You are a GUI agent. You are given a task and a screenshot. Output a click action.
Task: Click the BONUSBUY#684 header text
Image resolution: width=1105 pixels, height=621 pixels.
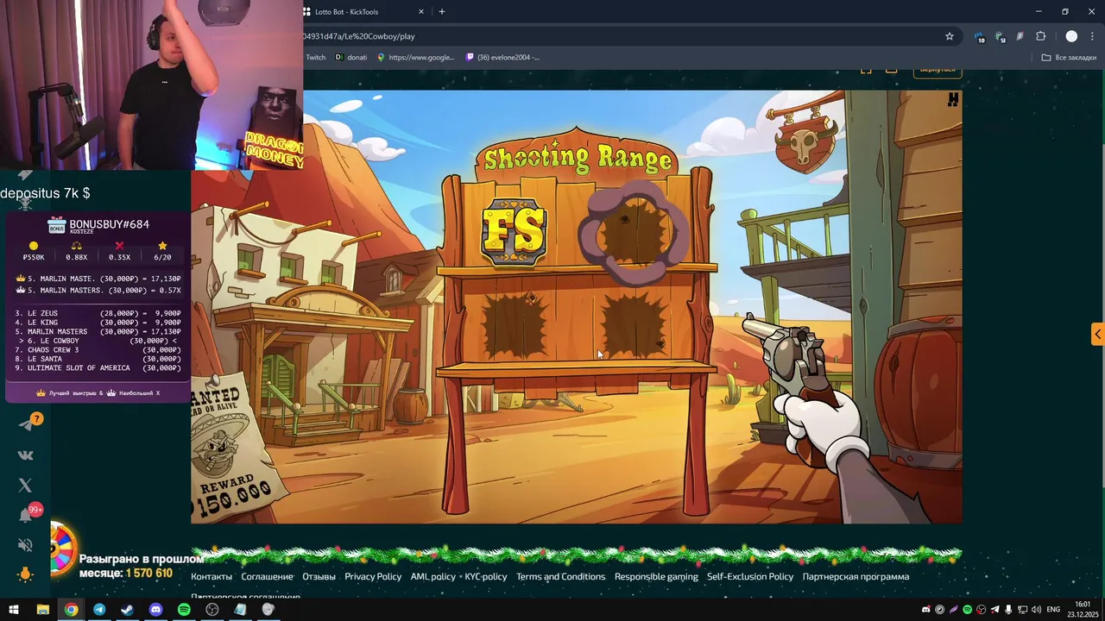point(109,224)
